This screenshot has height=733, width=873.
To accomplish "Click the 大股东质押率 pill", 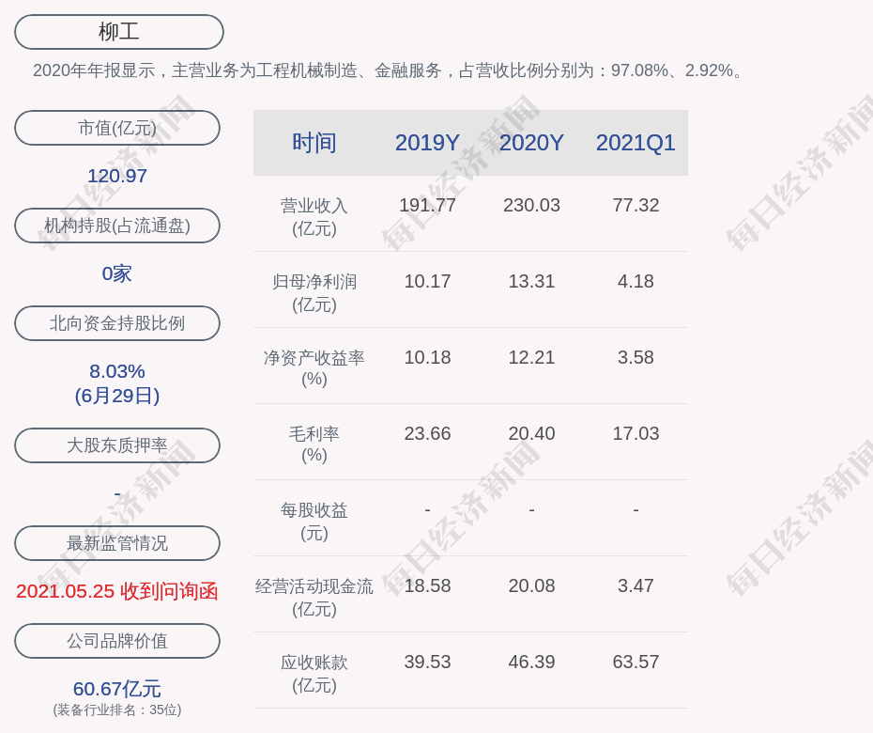I will point(117,444).
